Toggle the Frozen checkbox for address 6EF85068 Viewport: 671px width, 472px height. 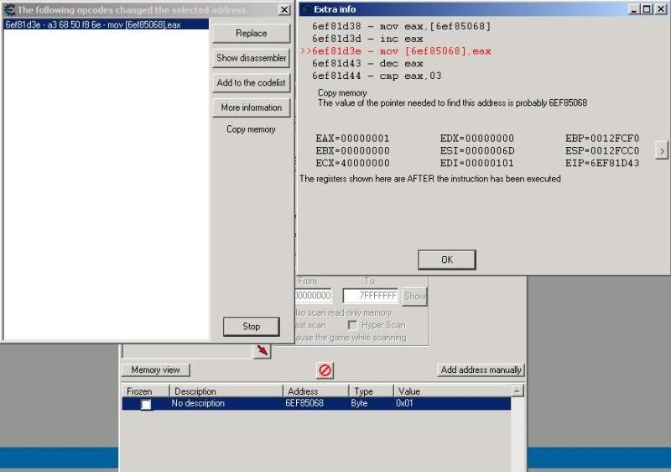click(146, 404)
